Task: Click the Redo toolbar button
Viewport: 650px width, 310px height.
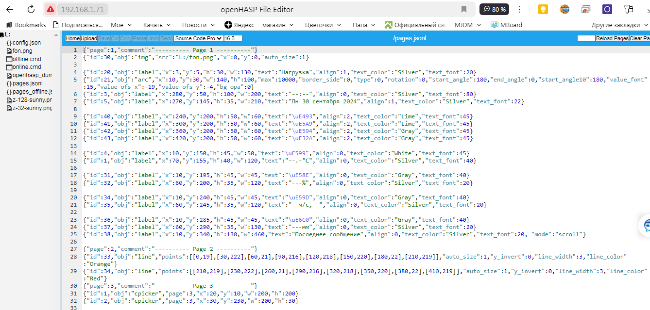Action: (167, 38)
